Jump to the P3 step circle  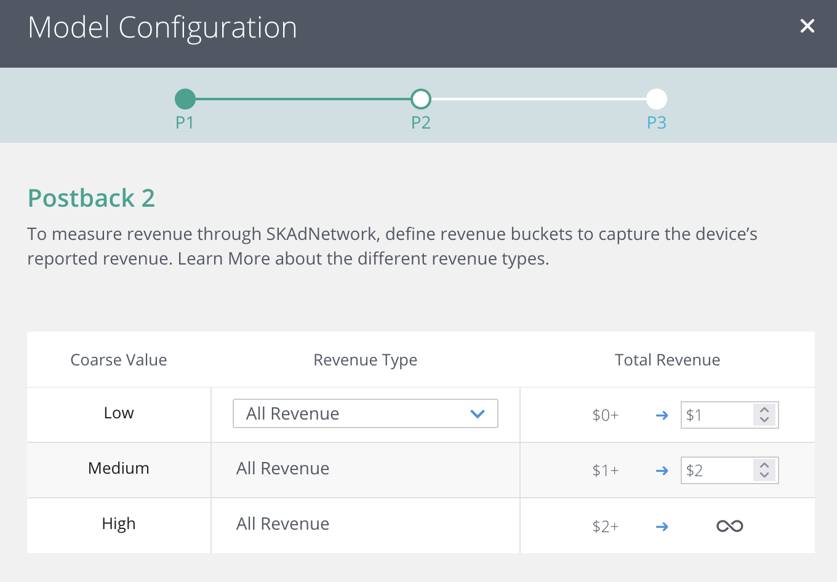click(657, 99)
